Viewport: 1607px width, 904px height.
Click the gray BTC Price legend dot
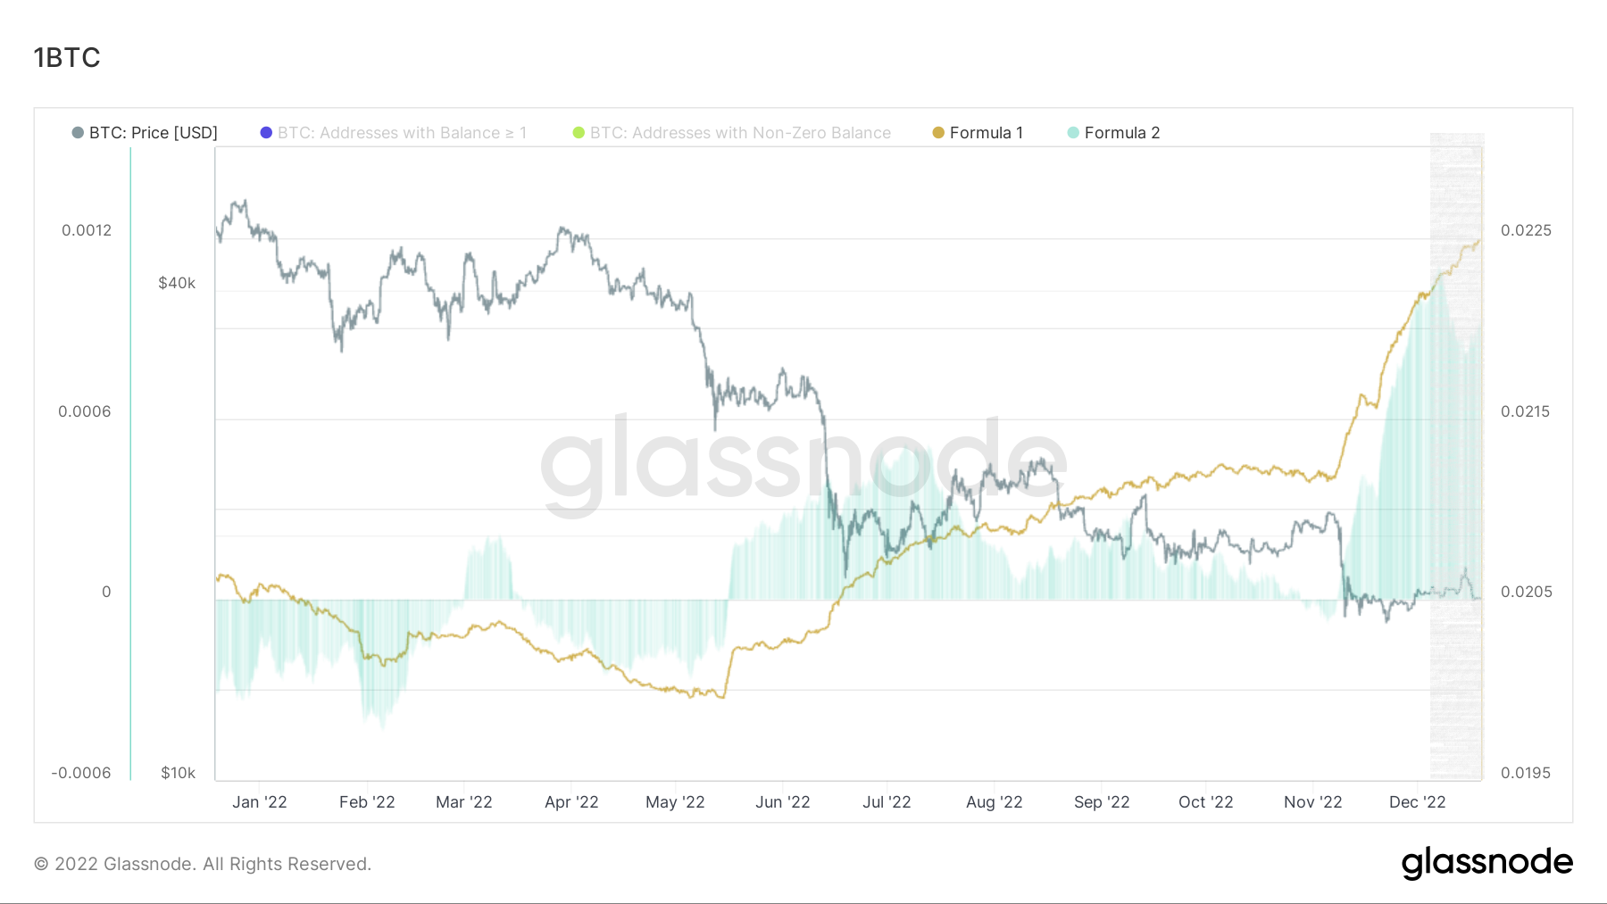[x=78, y=133]
